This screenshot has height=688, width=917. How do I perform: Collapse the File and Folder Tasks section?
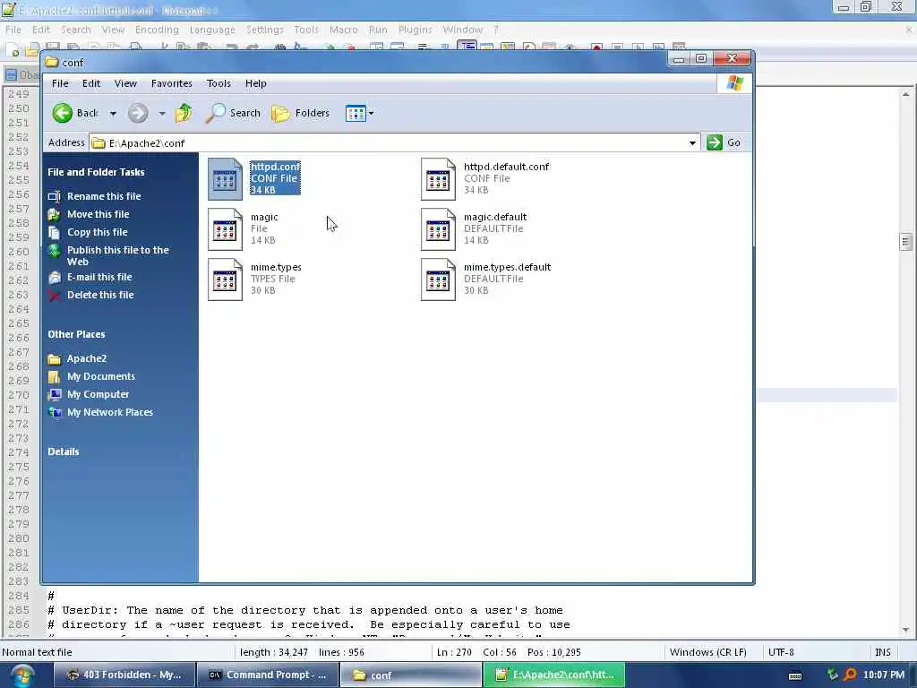tap(96, 172)
